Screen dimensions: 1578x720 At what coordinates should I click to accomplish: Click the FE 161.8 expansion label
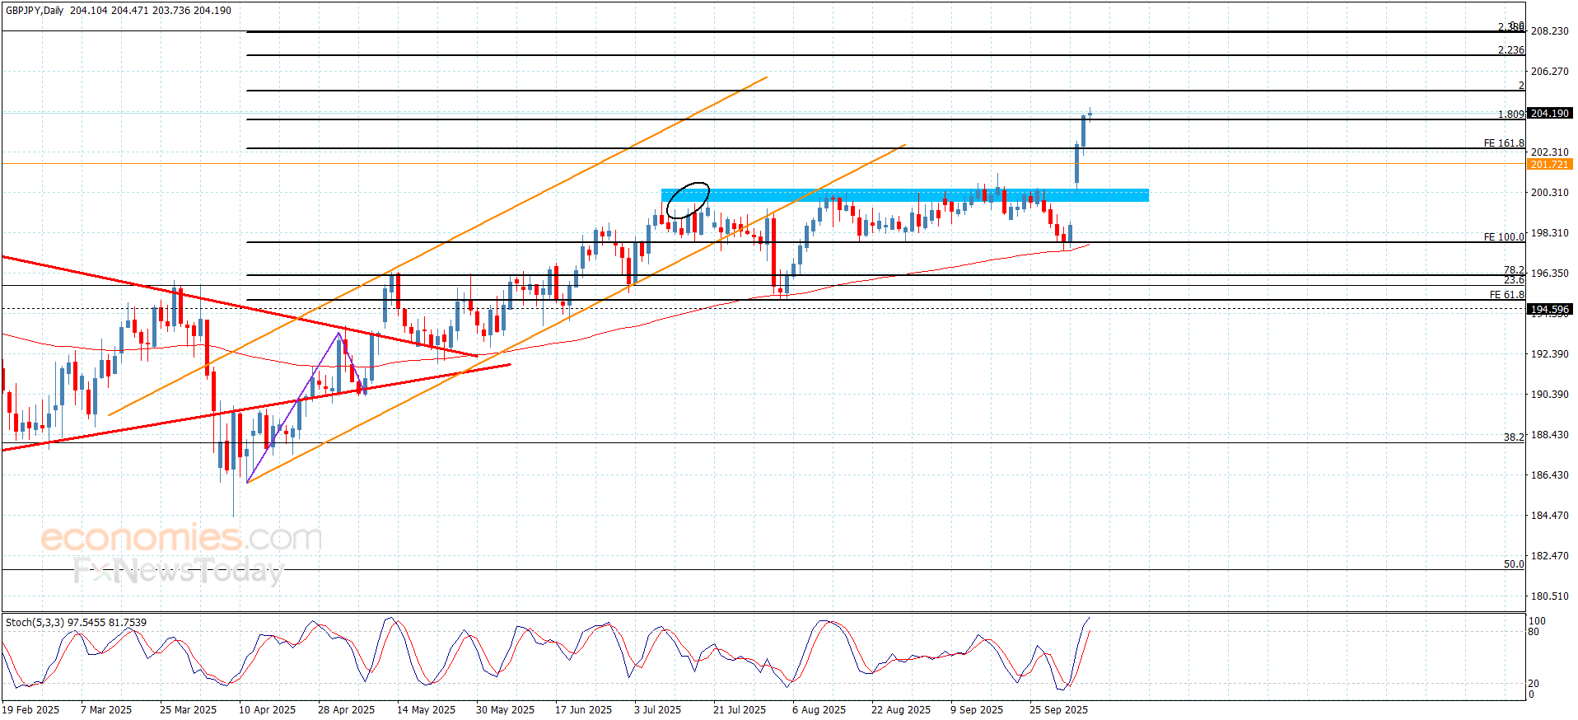pos(1504,143)
